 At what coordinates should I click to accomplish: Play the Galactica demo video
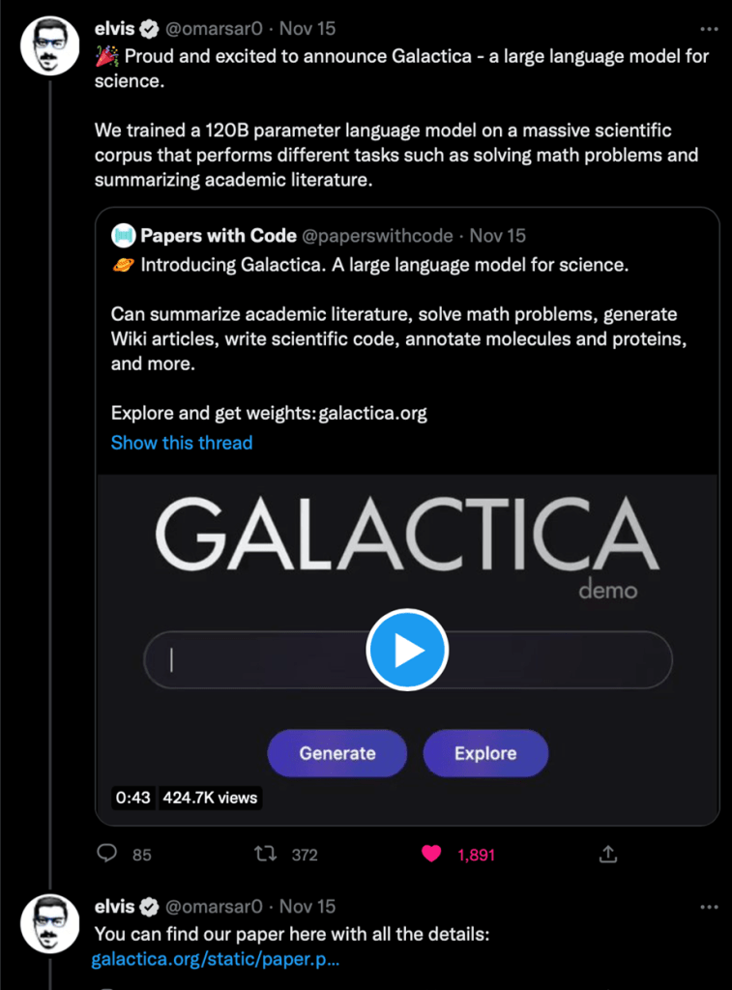coord(407,650)
